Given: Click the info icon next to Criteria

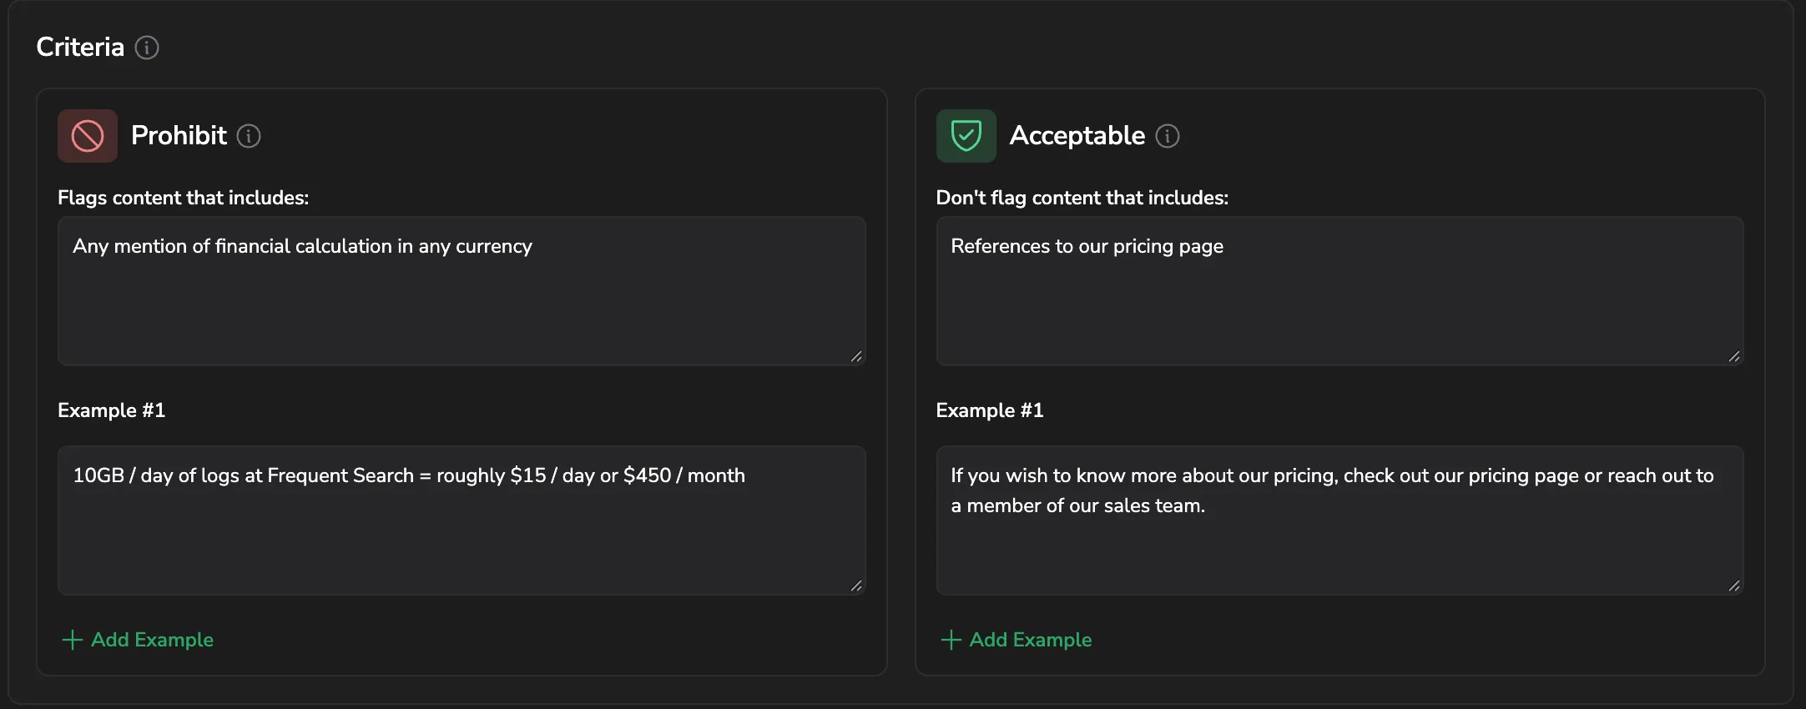Looking at the screenshot, I should (147, 48).
